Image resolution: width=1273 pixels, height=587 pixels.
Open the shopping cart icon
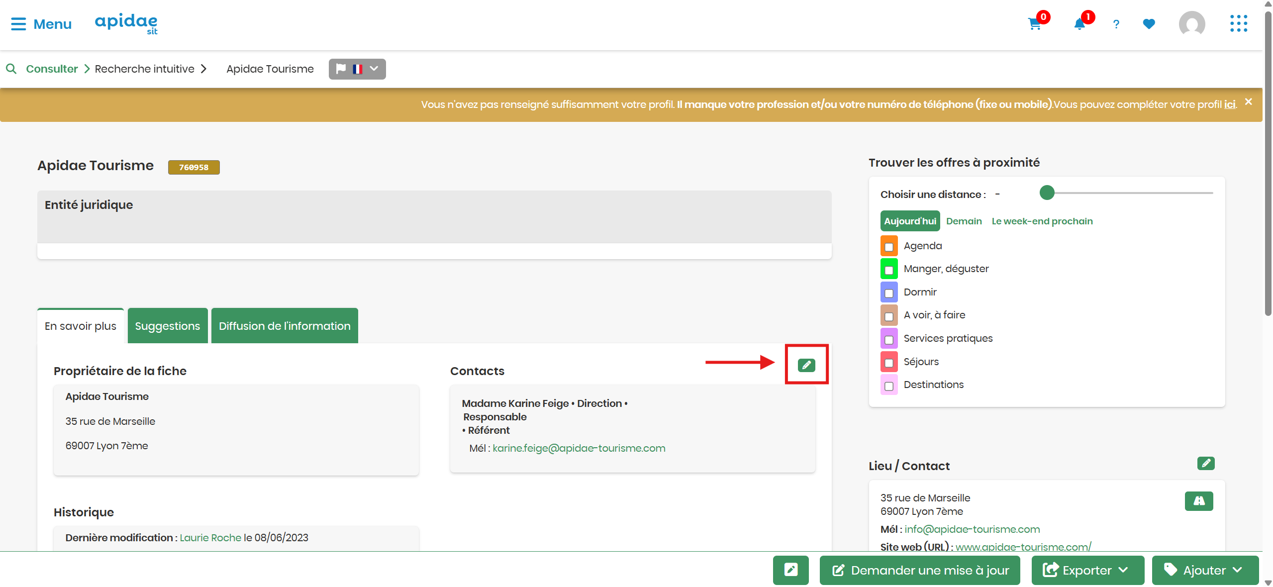tap(1035, 23)
